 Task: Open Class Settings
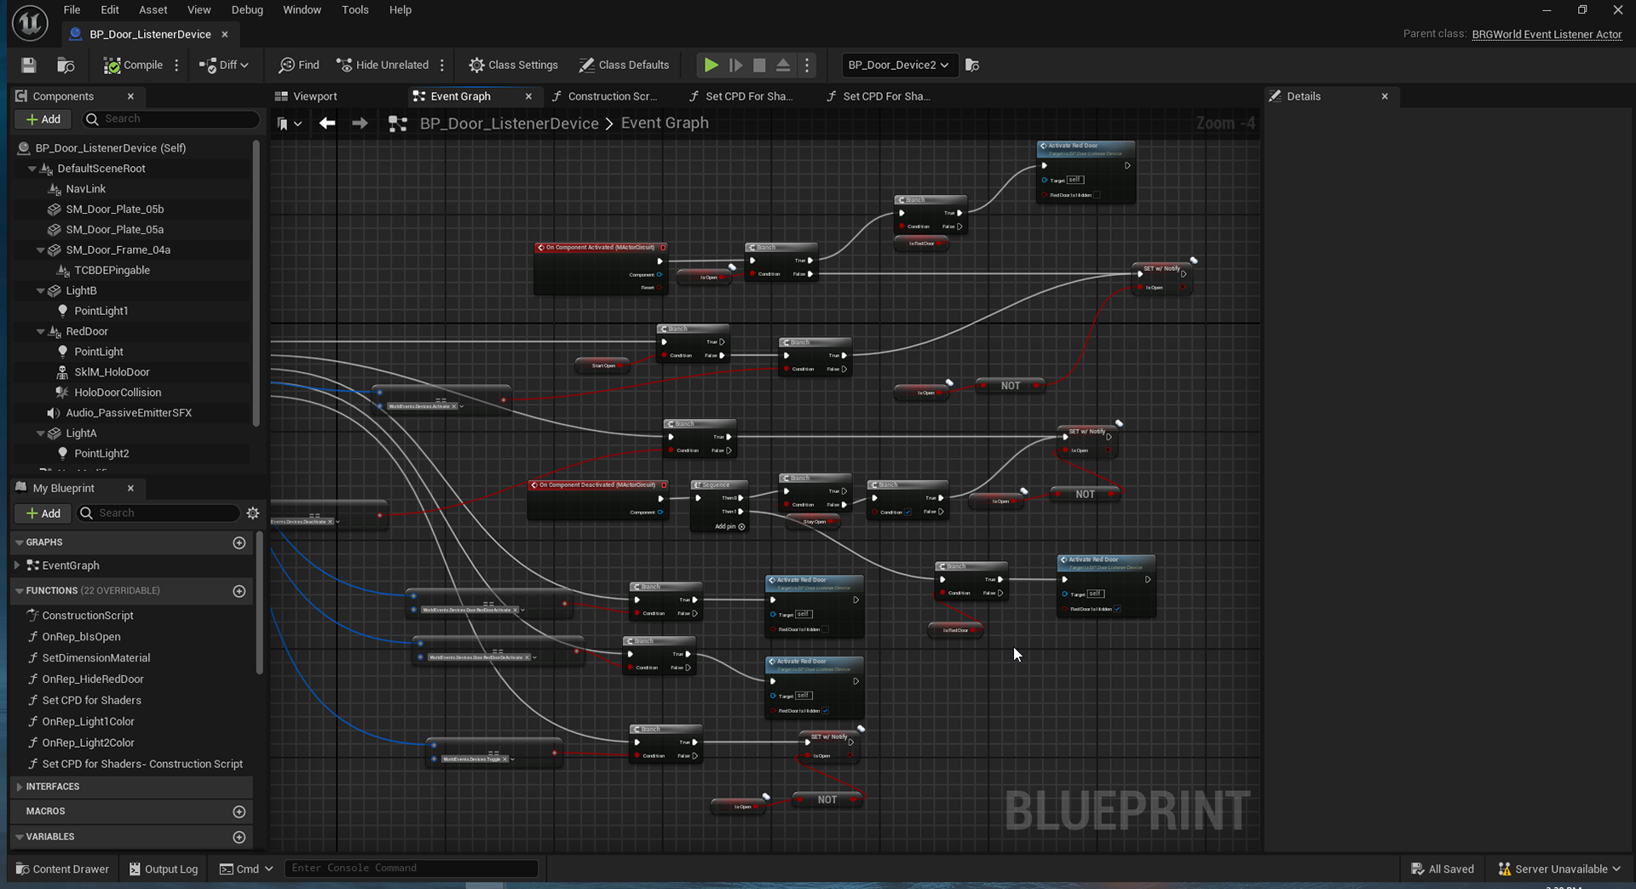(513, 66)
